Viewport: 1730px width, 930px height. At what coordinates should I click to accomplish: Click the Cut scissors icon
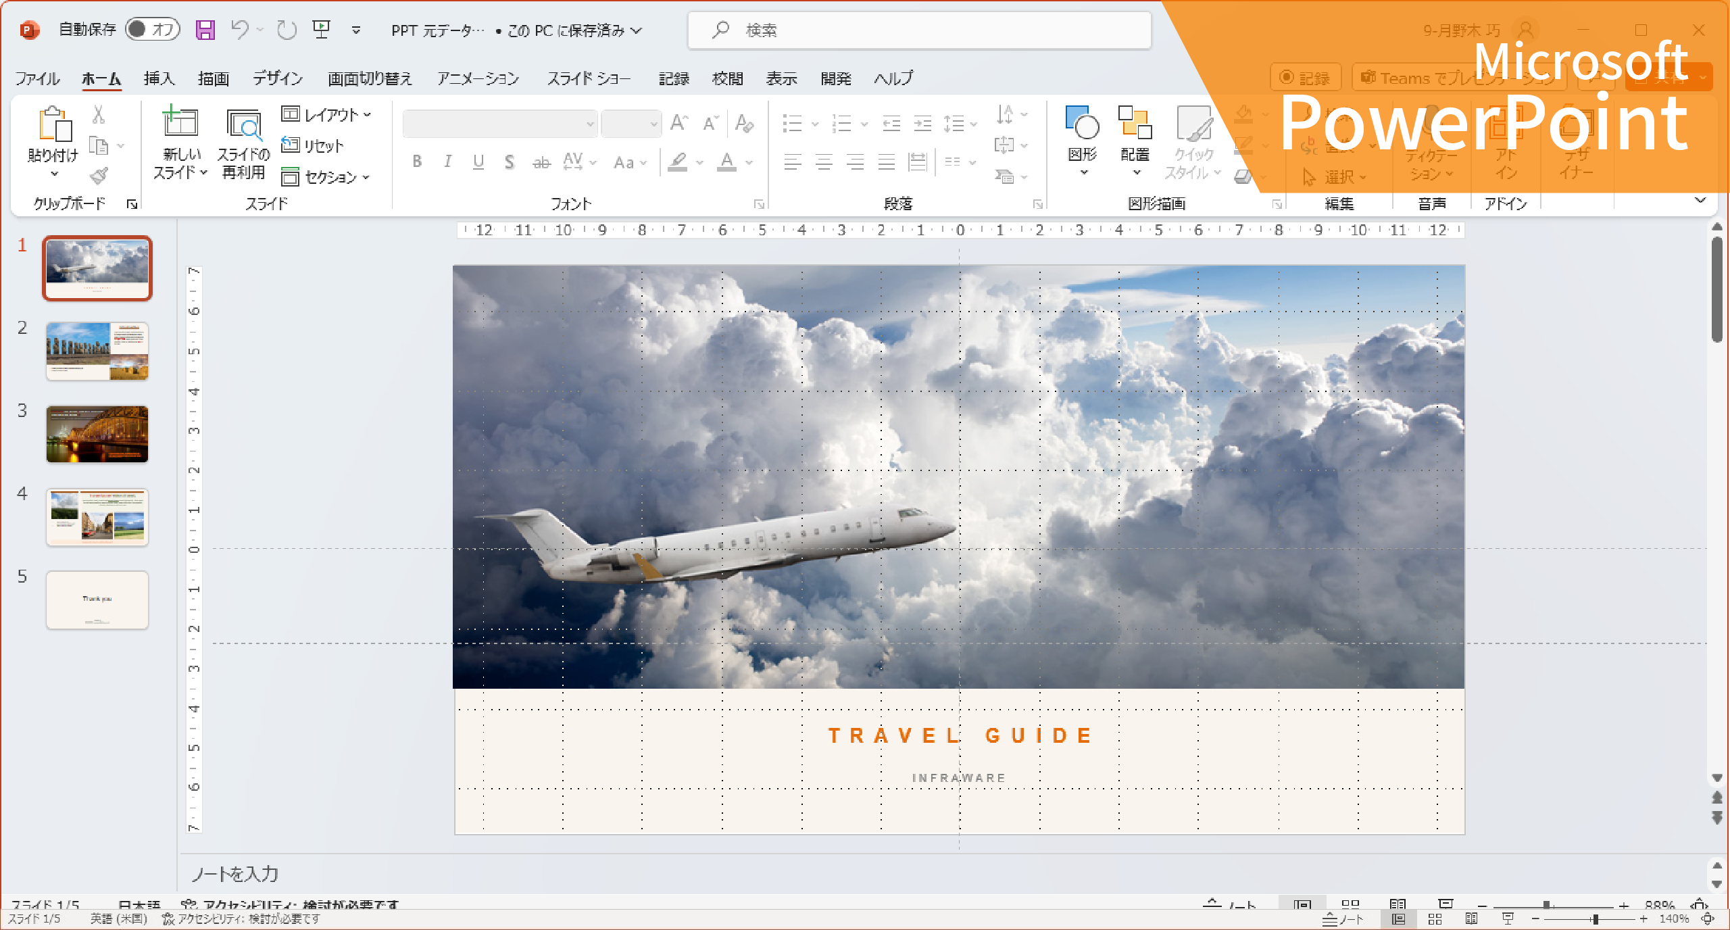point(99,114)
